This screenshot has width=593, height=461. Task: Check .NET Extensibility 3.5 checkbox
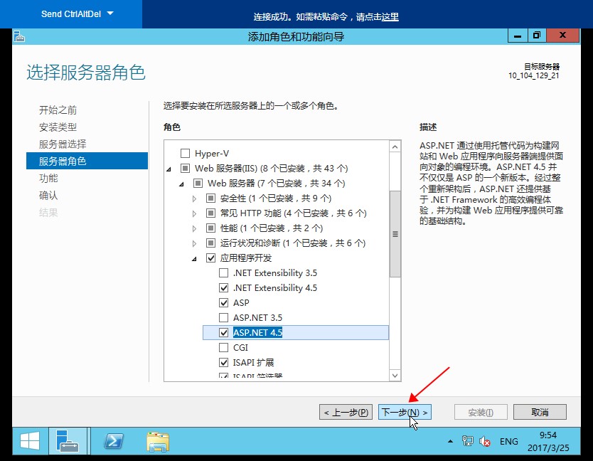223,273
